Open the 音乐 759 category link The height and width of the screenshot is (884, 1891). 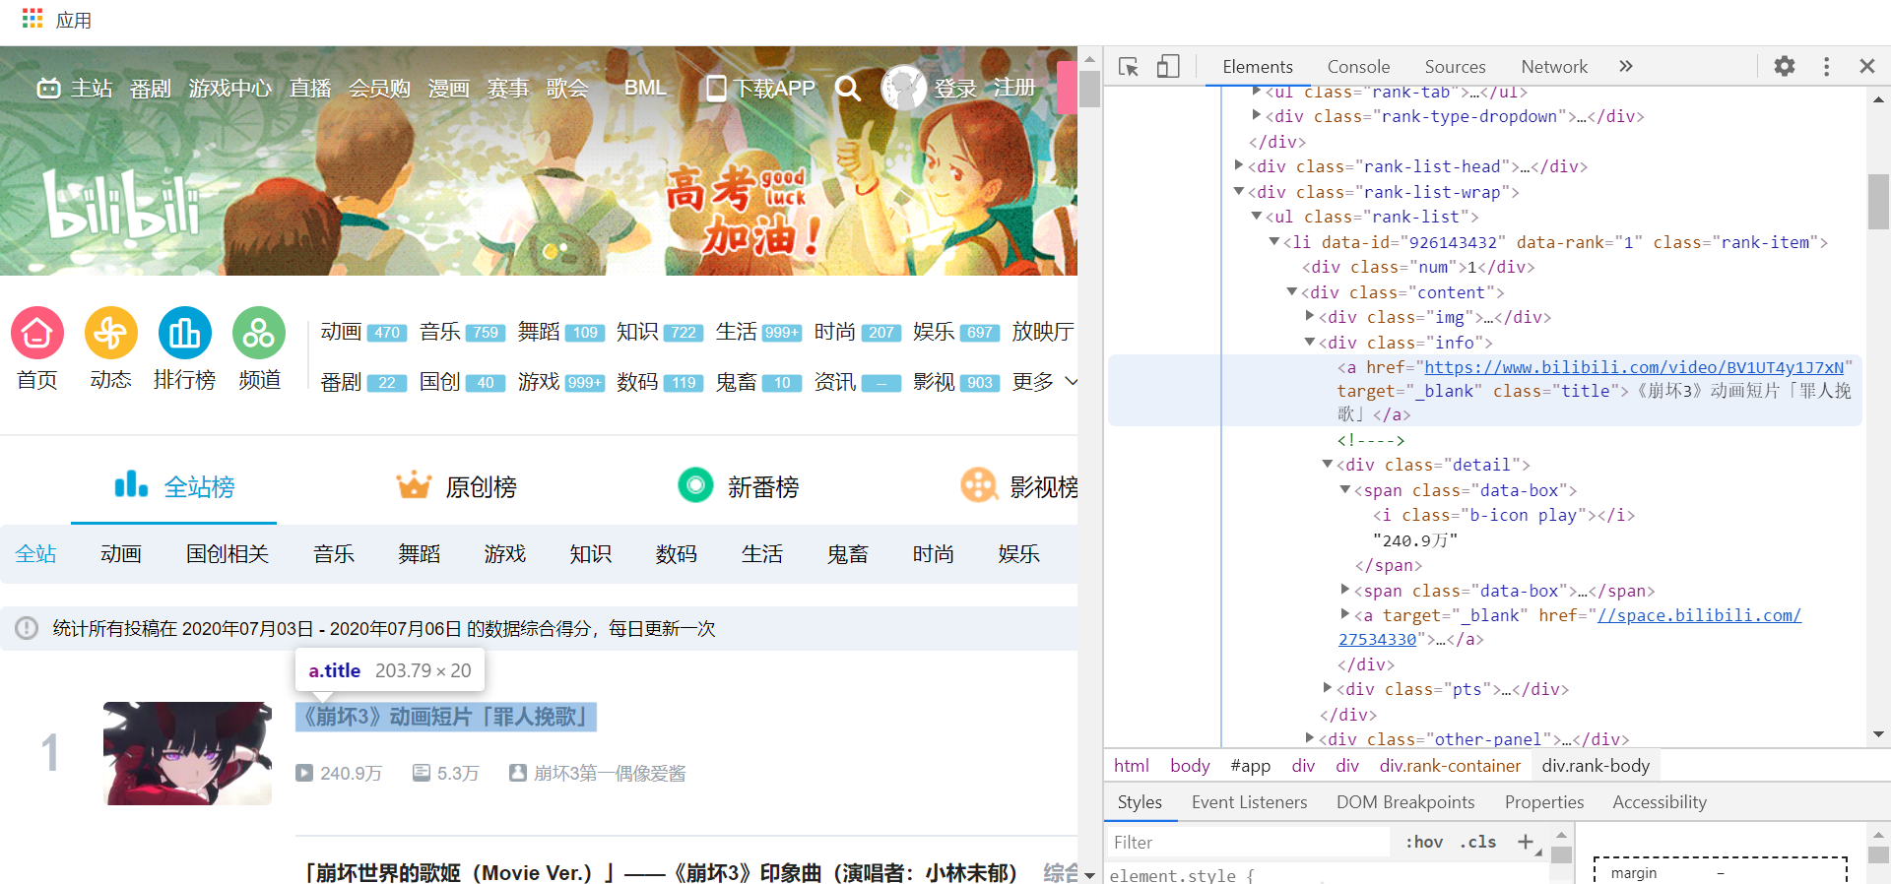point(462,332)
